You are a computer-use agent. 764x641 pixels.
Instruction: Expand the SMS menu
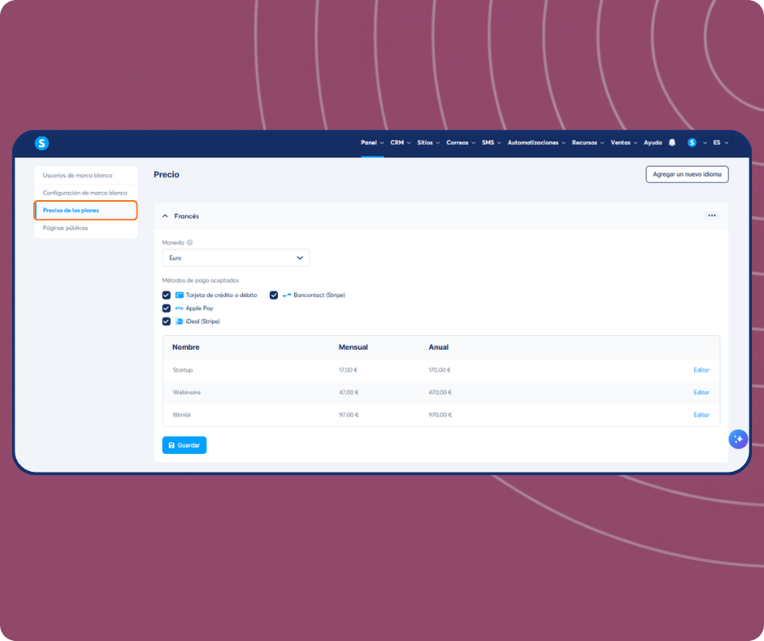tap(491, 142)
